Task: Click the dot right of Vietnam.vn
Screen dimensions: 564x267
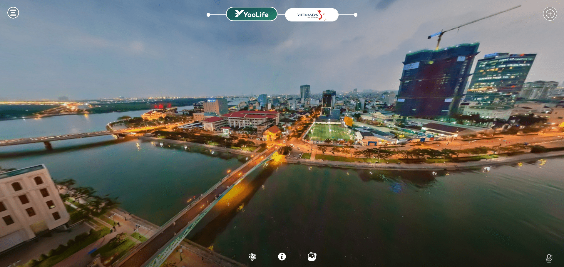Action: (356, 15)
